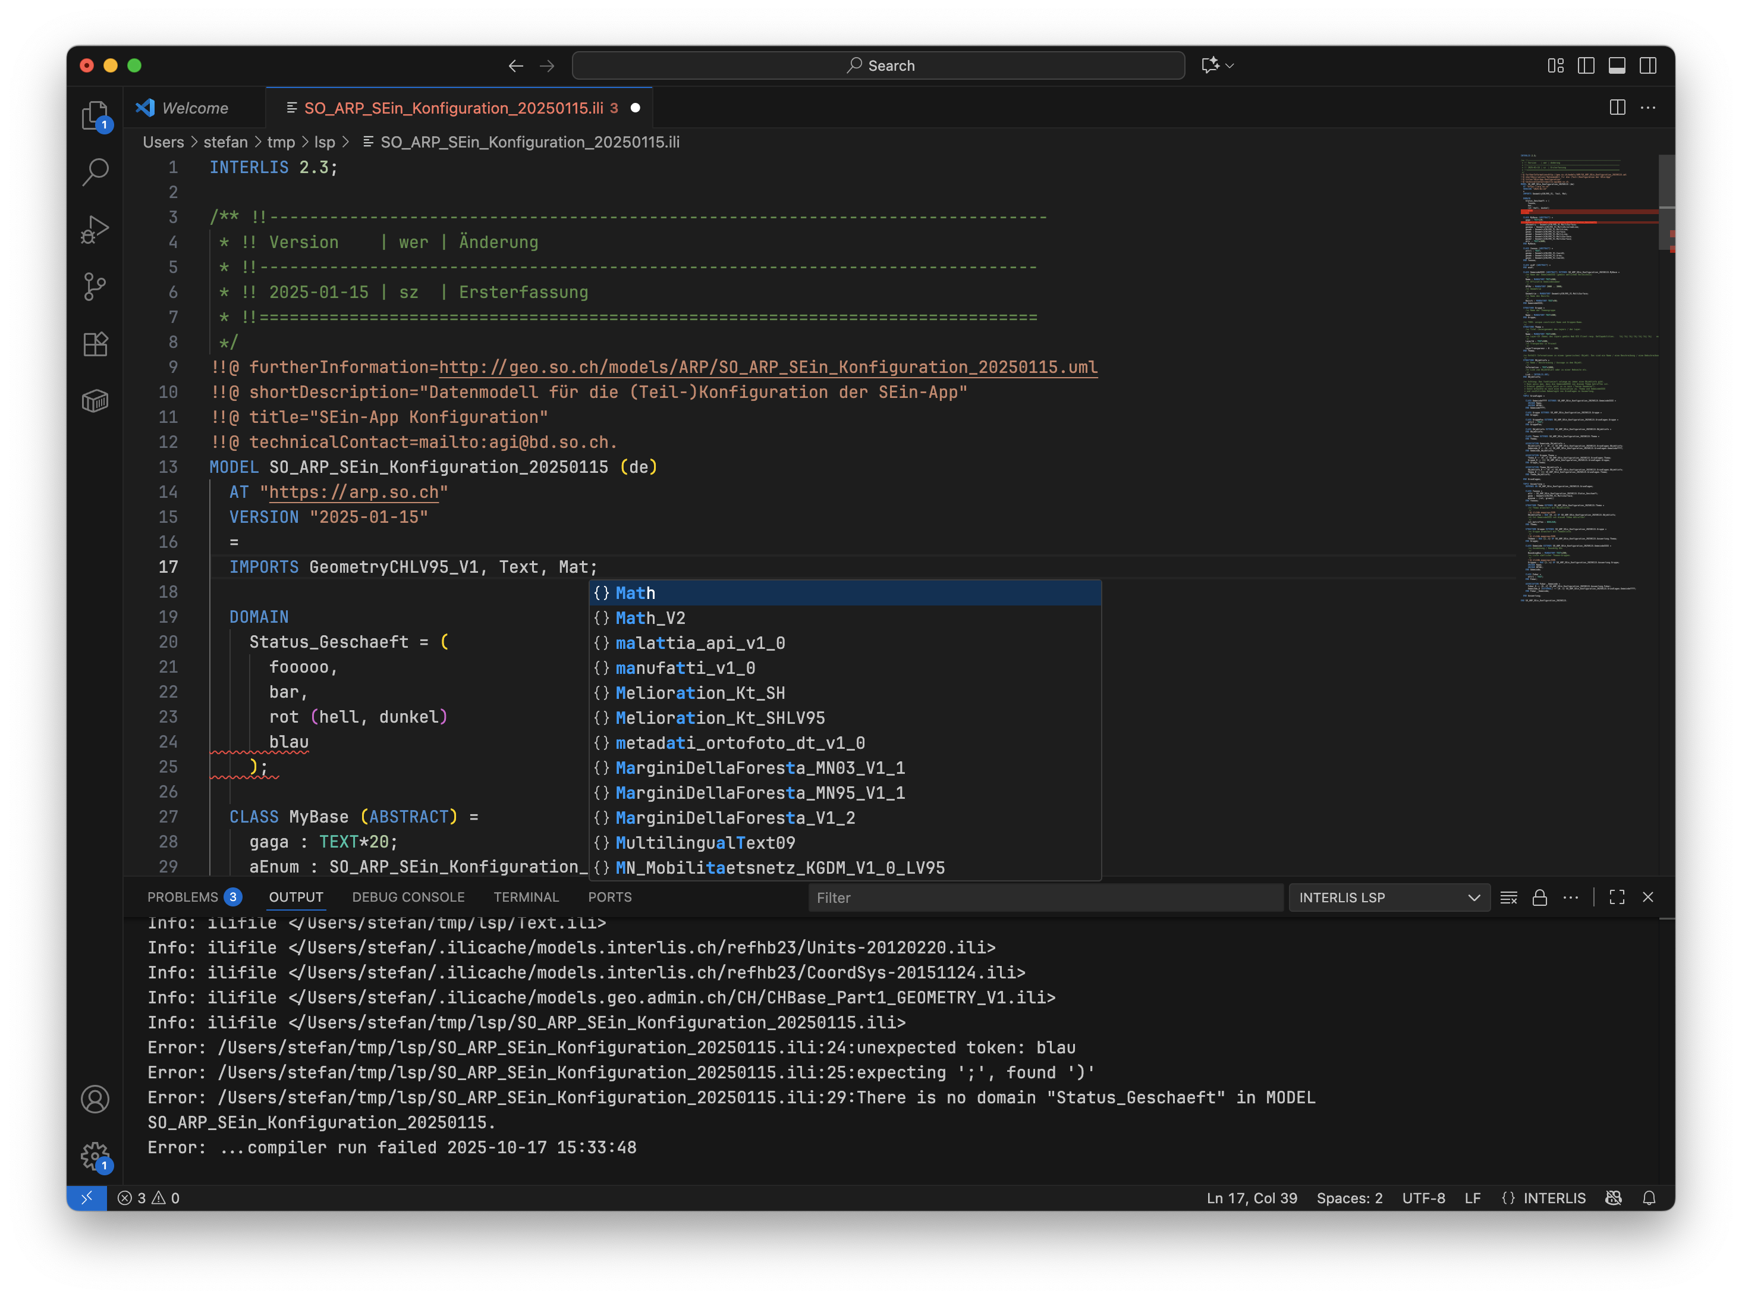Open the Source Control view

pyautogui.click(x=95, y=286)
